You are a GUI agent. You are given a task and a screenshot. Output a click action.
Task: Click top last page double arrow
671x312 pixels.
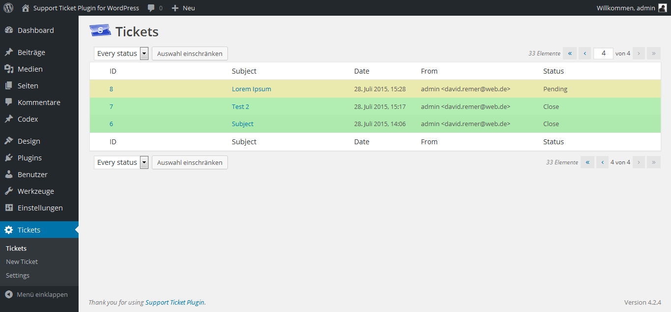(654, 53)
